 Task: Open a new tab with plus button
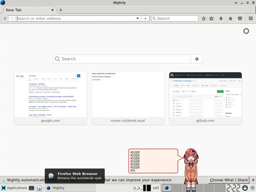(x=61, y=10)
